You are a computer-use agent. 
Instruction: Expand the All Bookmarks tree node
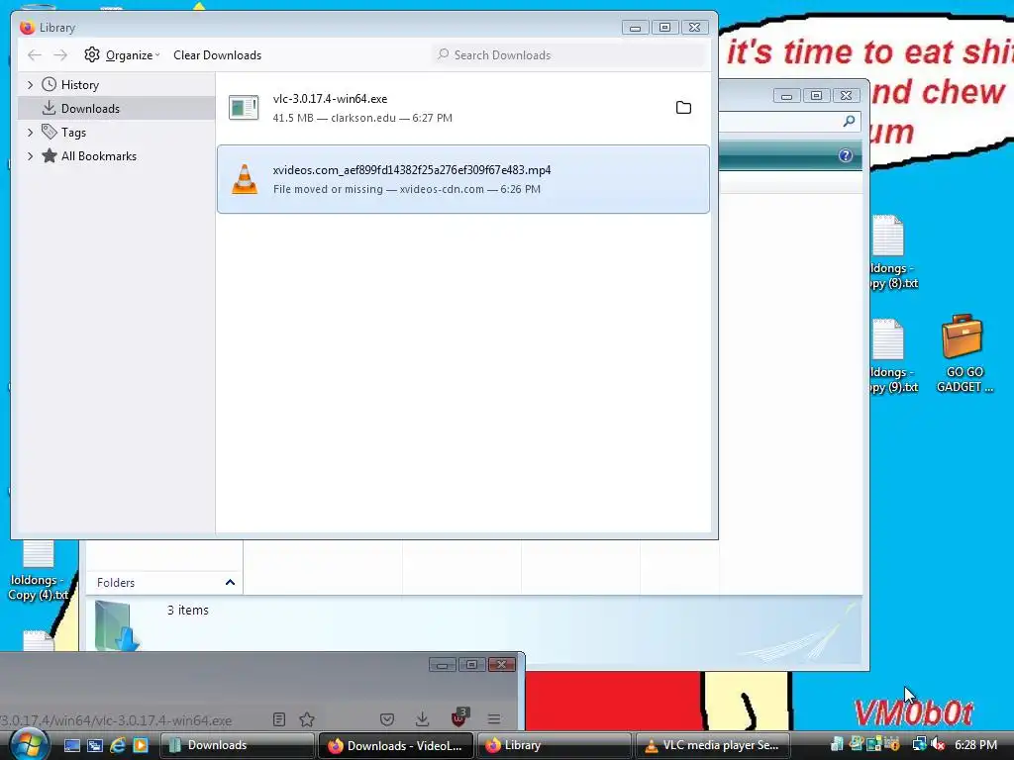coord(30,155)
